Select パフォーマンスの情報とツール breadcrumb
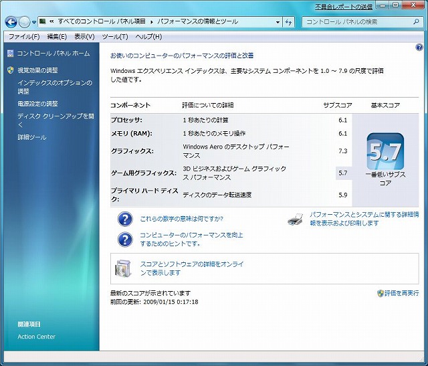 pos(198,21)
